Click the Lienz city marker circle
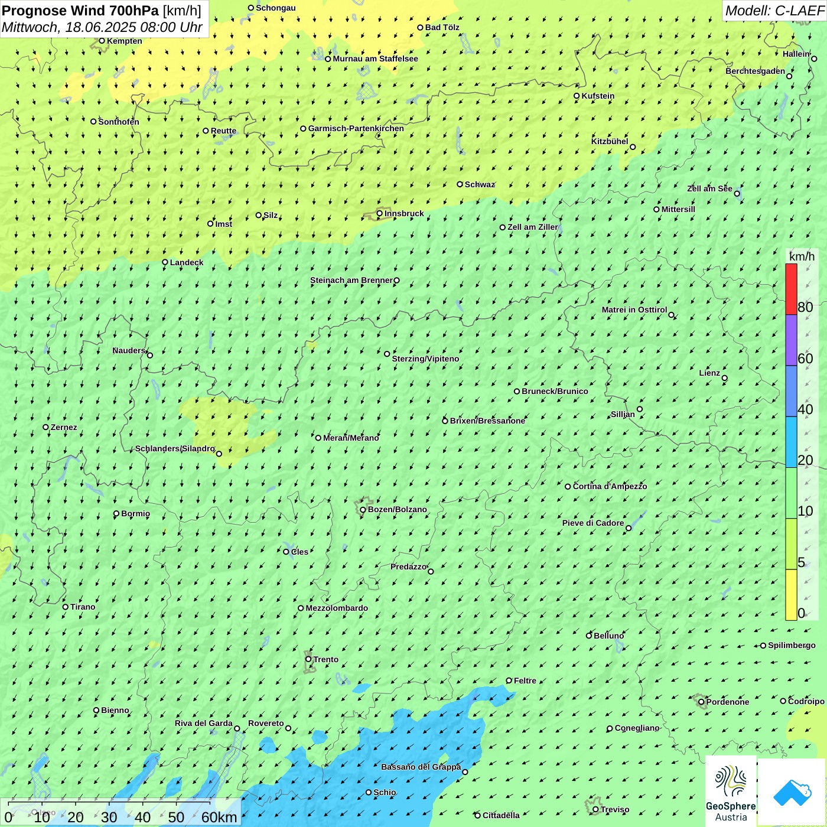 725,378
